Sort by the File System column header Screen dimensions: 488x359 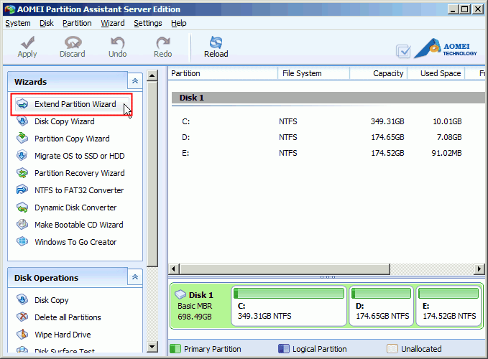[x=313, y=73]
